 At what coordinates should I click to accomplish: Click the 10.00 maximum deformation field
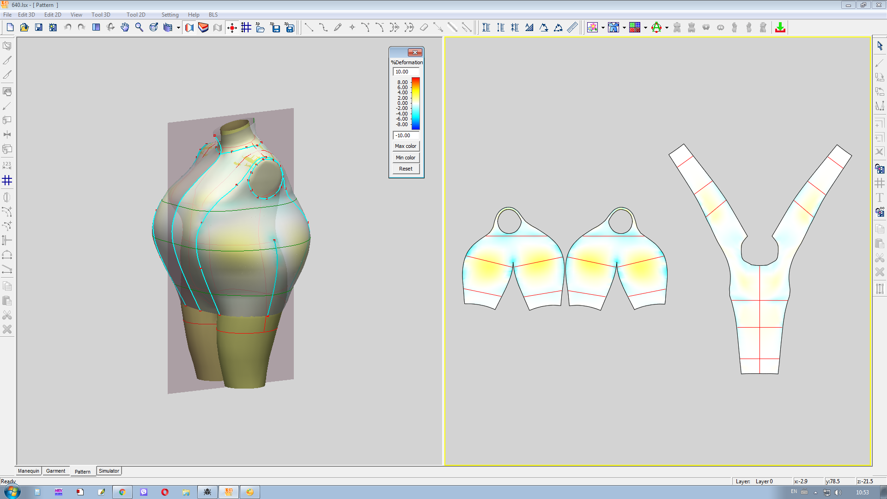406,72
